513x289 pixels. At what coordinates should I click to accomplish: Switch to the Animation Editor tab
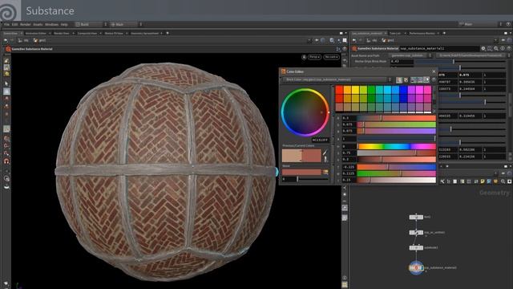[x=35, y=34]
